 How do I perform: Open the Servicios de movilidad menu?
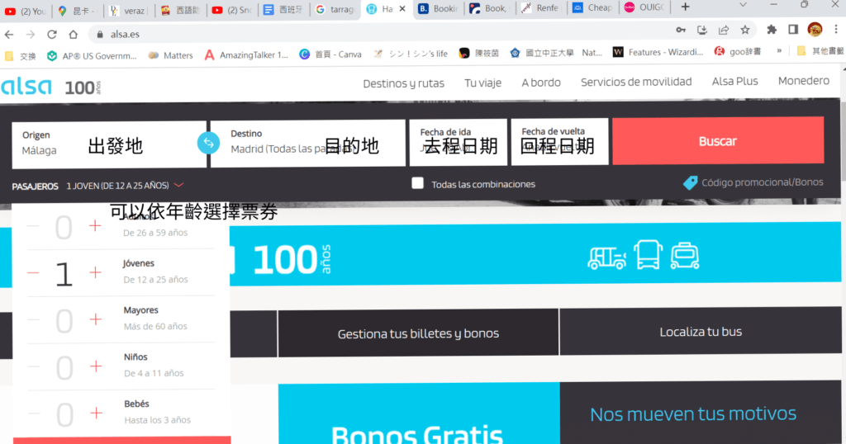pos(636,82)
